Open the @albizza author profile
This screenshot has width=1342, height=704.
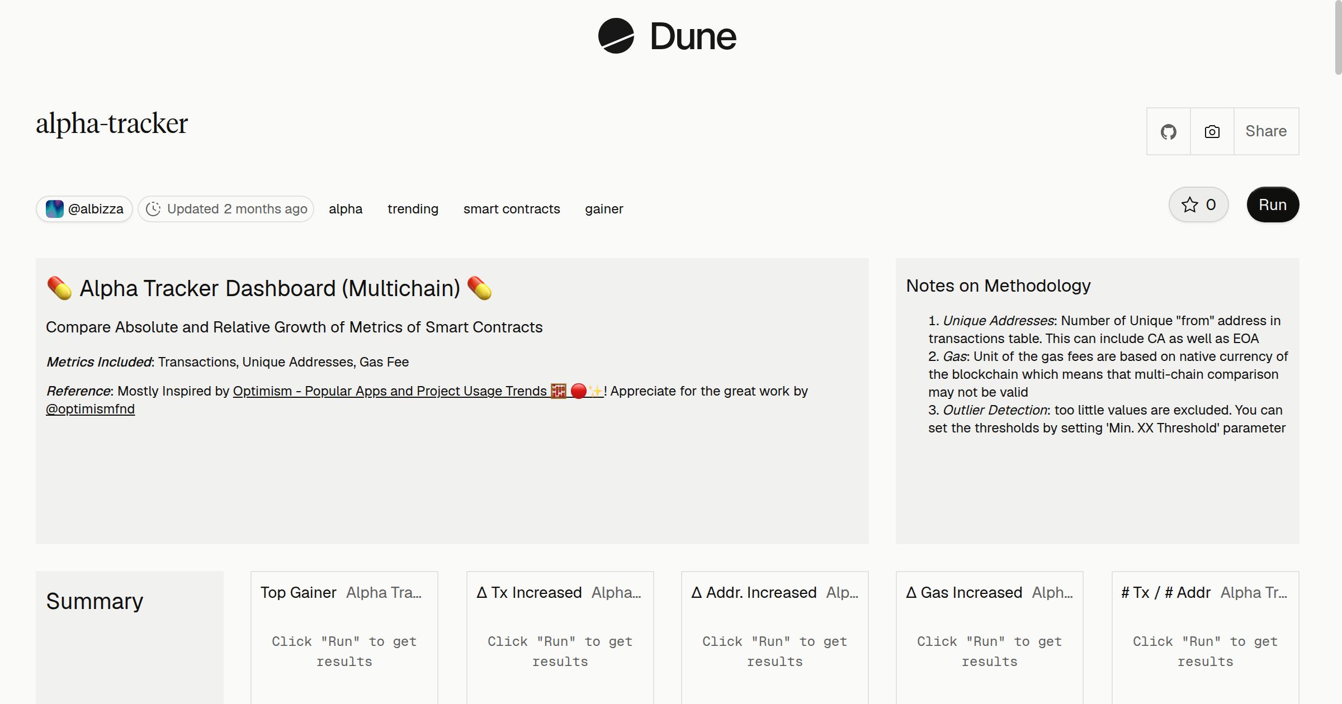point(84,209)
